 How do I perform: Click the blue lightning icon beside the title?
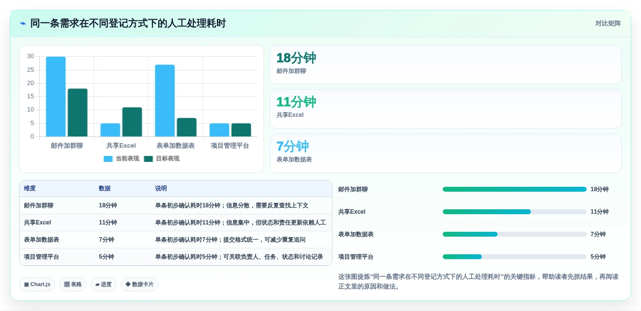[23, 23]
